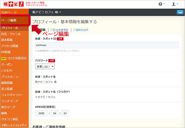This screenshot has width=185, height=128.
Task: Open the パスワード 変更しない dropdown
Action: pyautogui.click(x=45, y=66)
